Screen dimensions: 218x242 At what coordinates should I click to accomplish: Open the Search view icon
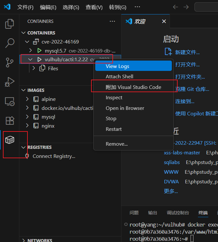10,43
